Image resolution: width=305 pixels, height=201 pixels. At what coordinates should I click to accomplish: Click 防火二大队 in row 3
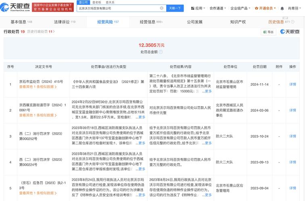coord(224,136)
